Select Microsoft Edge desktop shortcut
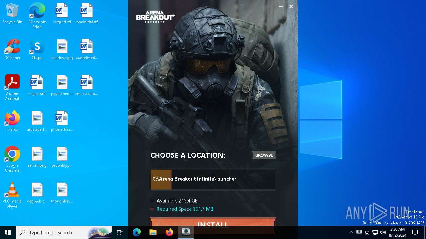Screen dimensions: 426x239 [37, 16]
